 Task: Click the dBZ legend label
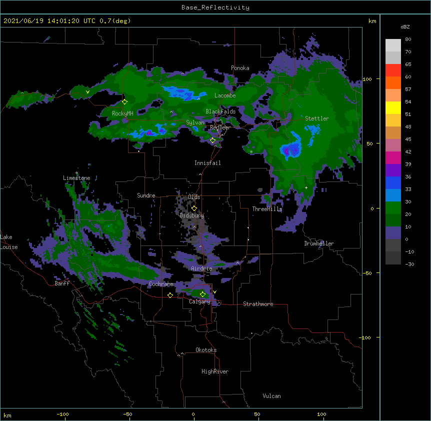(x=405, y=26)
